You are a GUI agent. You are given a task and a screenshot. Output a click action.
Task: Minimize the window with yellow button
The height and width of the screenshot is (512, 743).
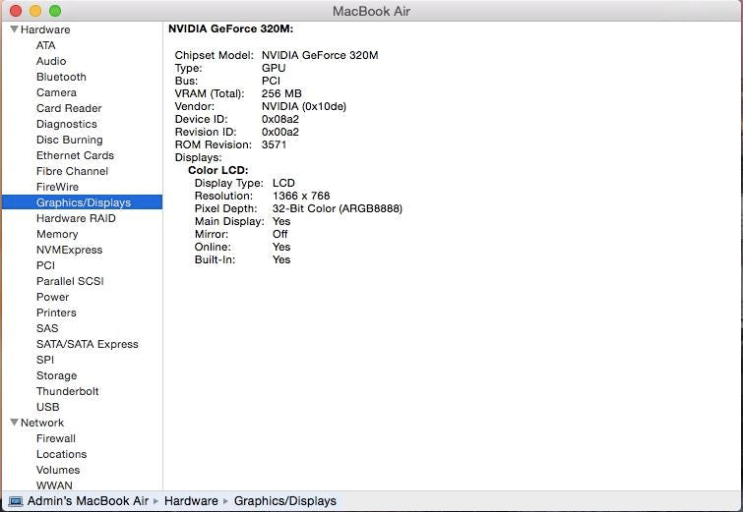coord(35,11)
